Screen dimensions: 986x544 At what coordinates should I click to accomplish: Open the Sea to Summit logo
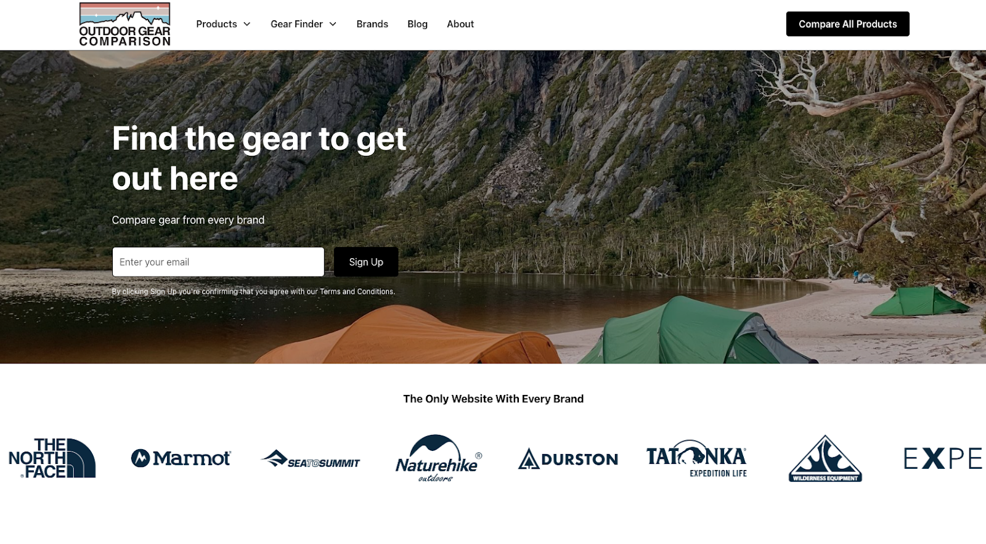310,459
